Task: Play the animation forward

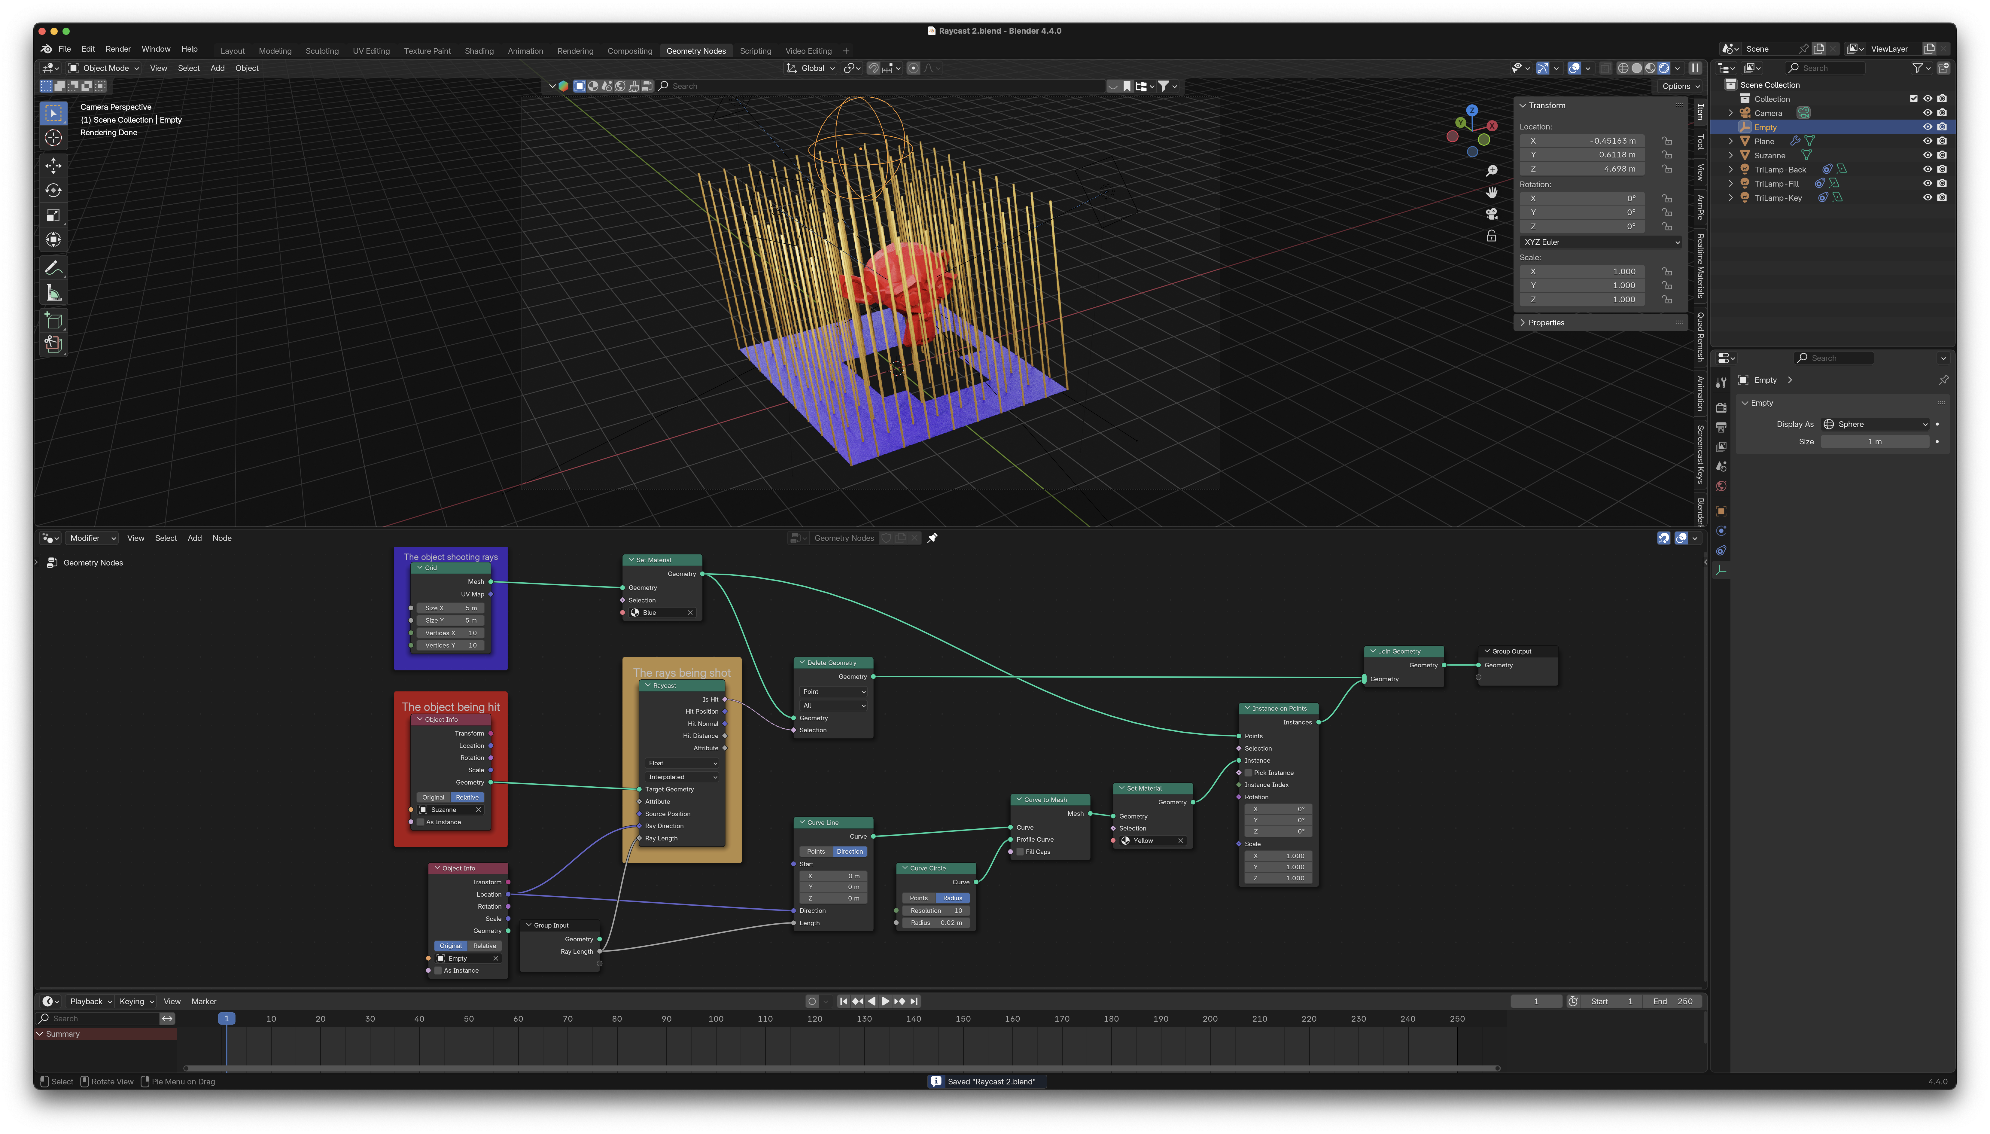Action: click(x=885, y=1001)
